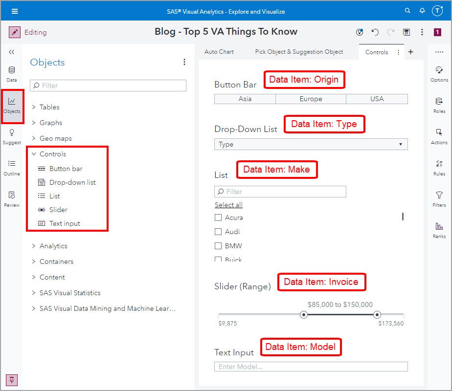
Task: Select the Review panel icon
Action: pyautogui.click(x=11, y=199)
